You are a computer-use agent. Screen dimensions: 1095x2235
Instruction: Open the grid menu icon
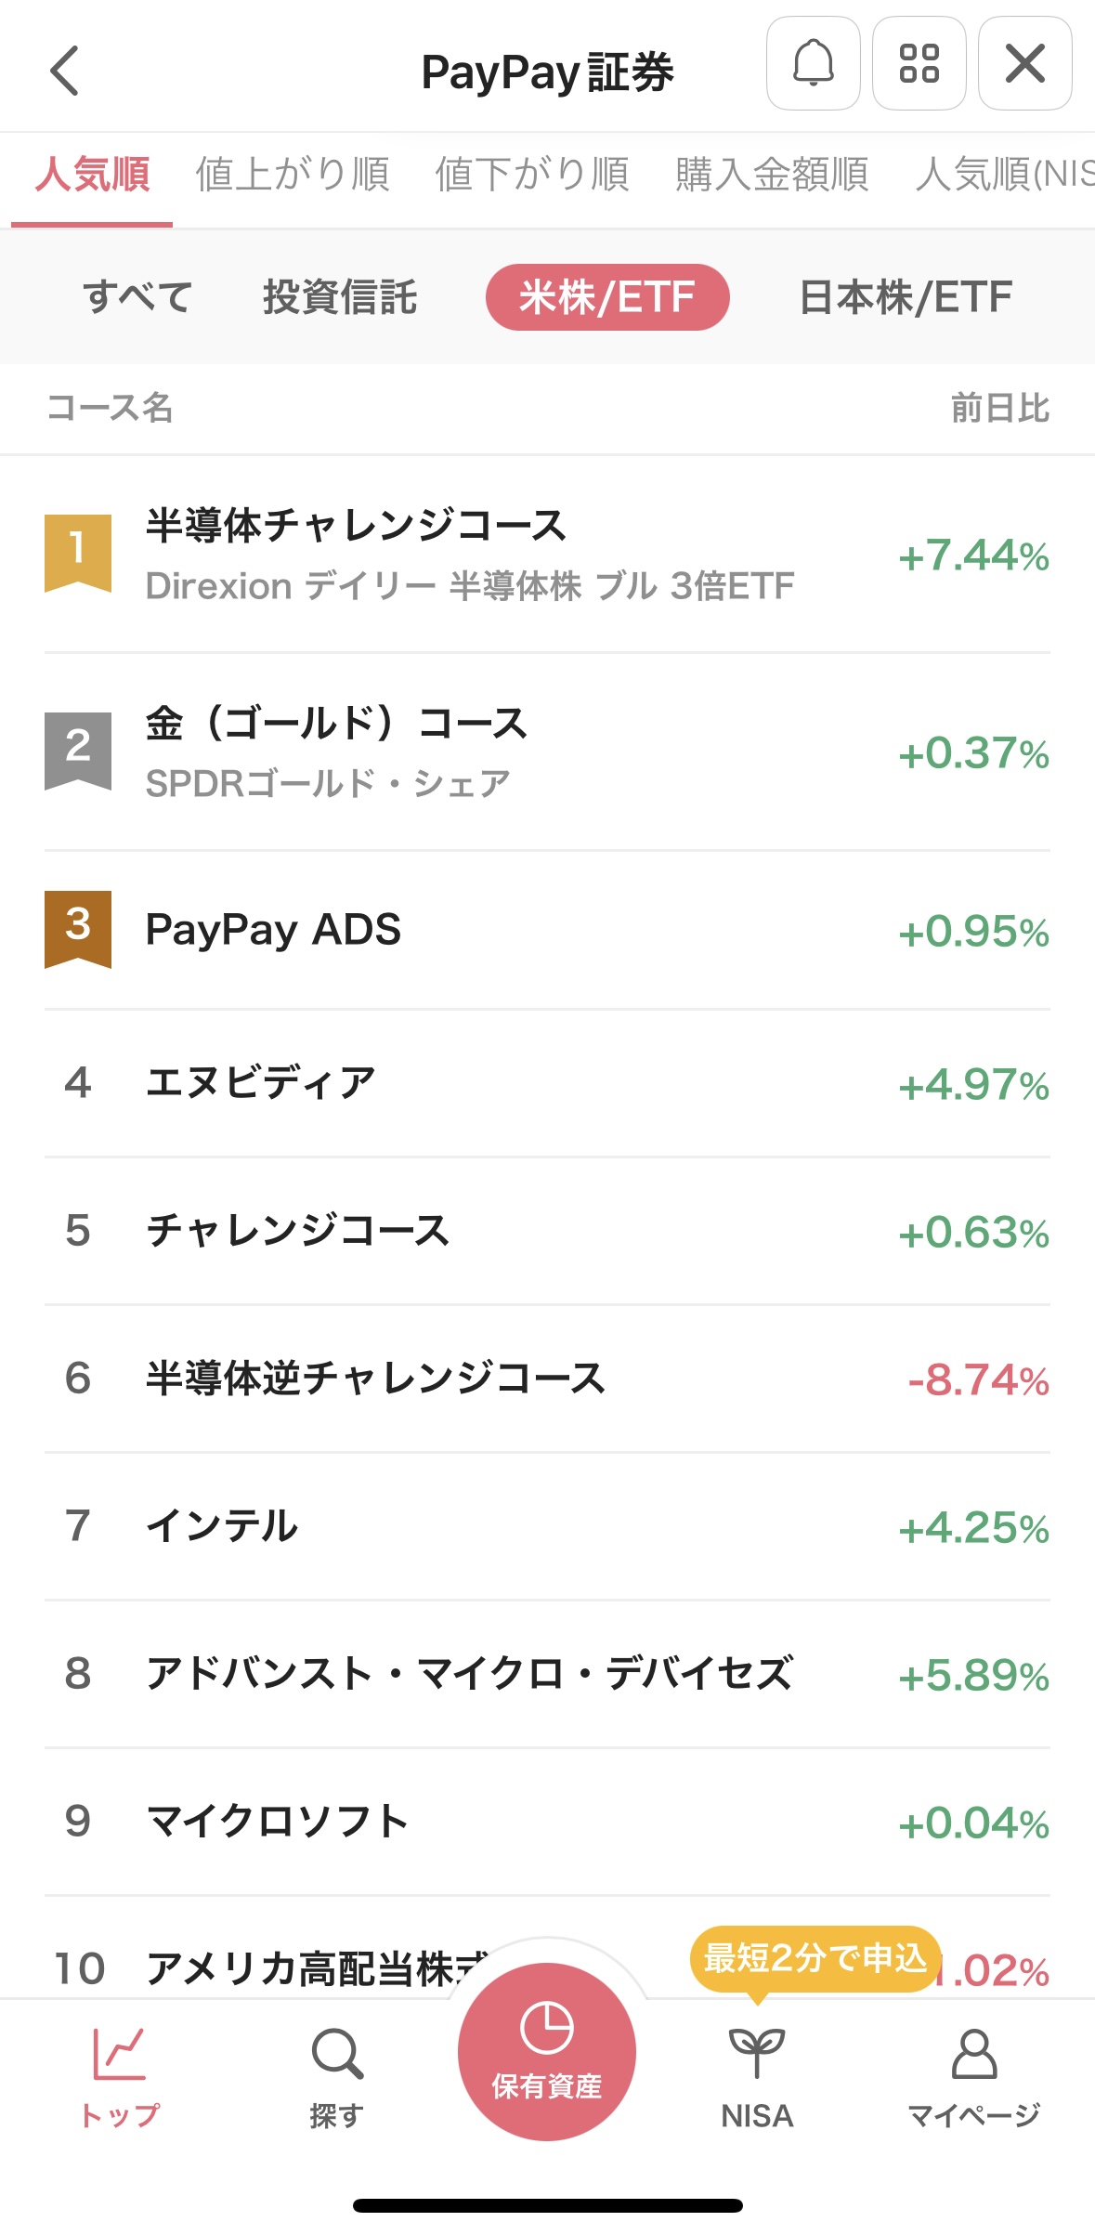pyautogui.click(x=919, y=64)
